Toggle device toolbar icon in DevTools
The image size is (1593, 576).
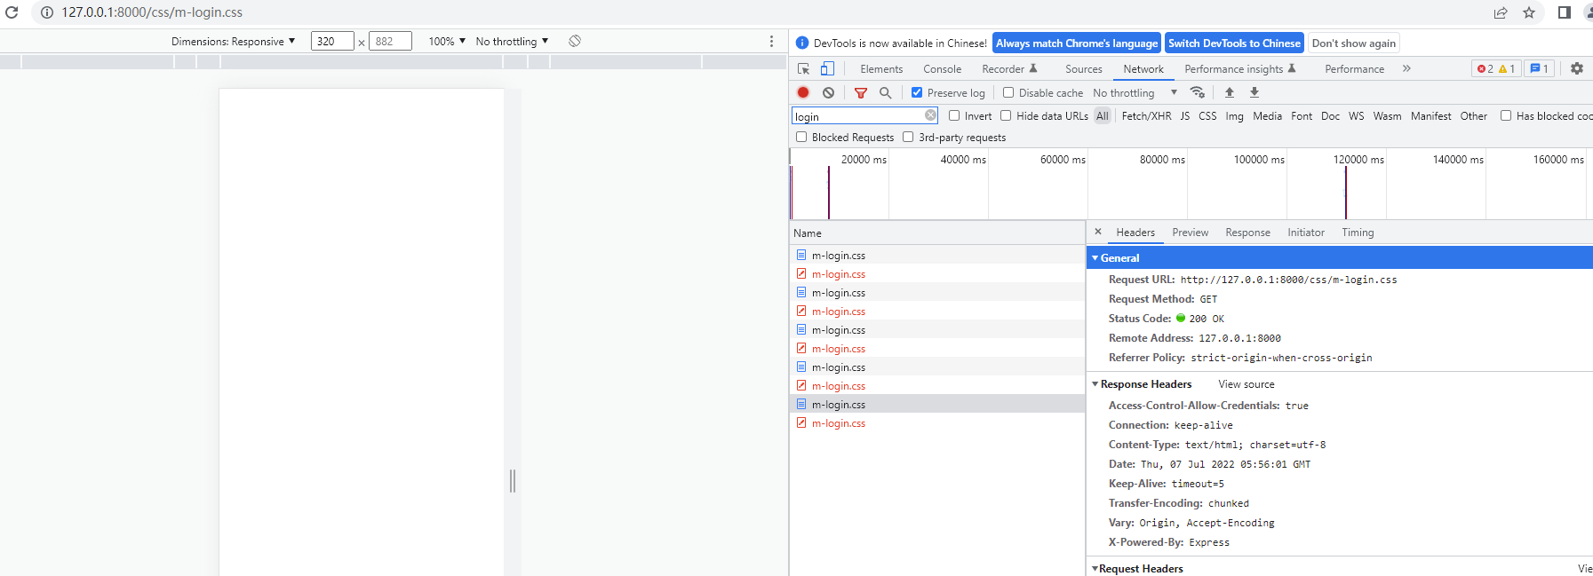click(827, 68)
